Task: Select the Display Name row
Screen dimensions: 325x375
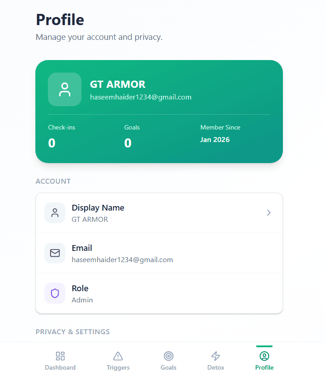Action: (x=159, y=213)
